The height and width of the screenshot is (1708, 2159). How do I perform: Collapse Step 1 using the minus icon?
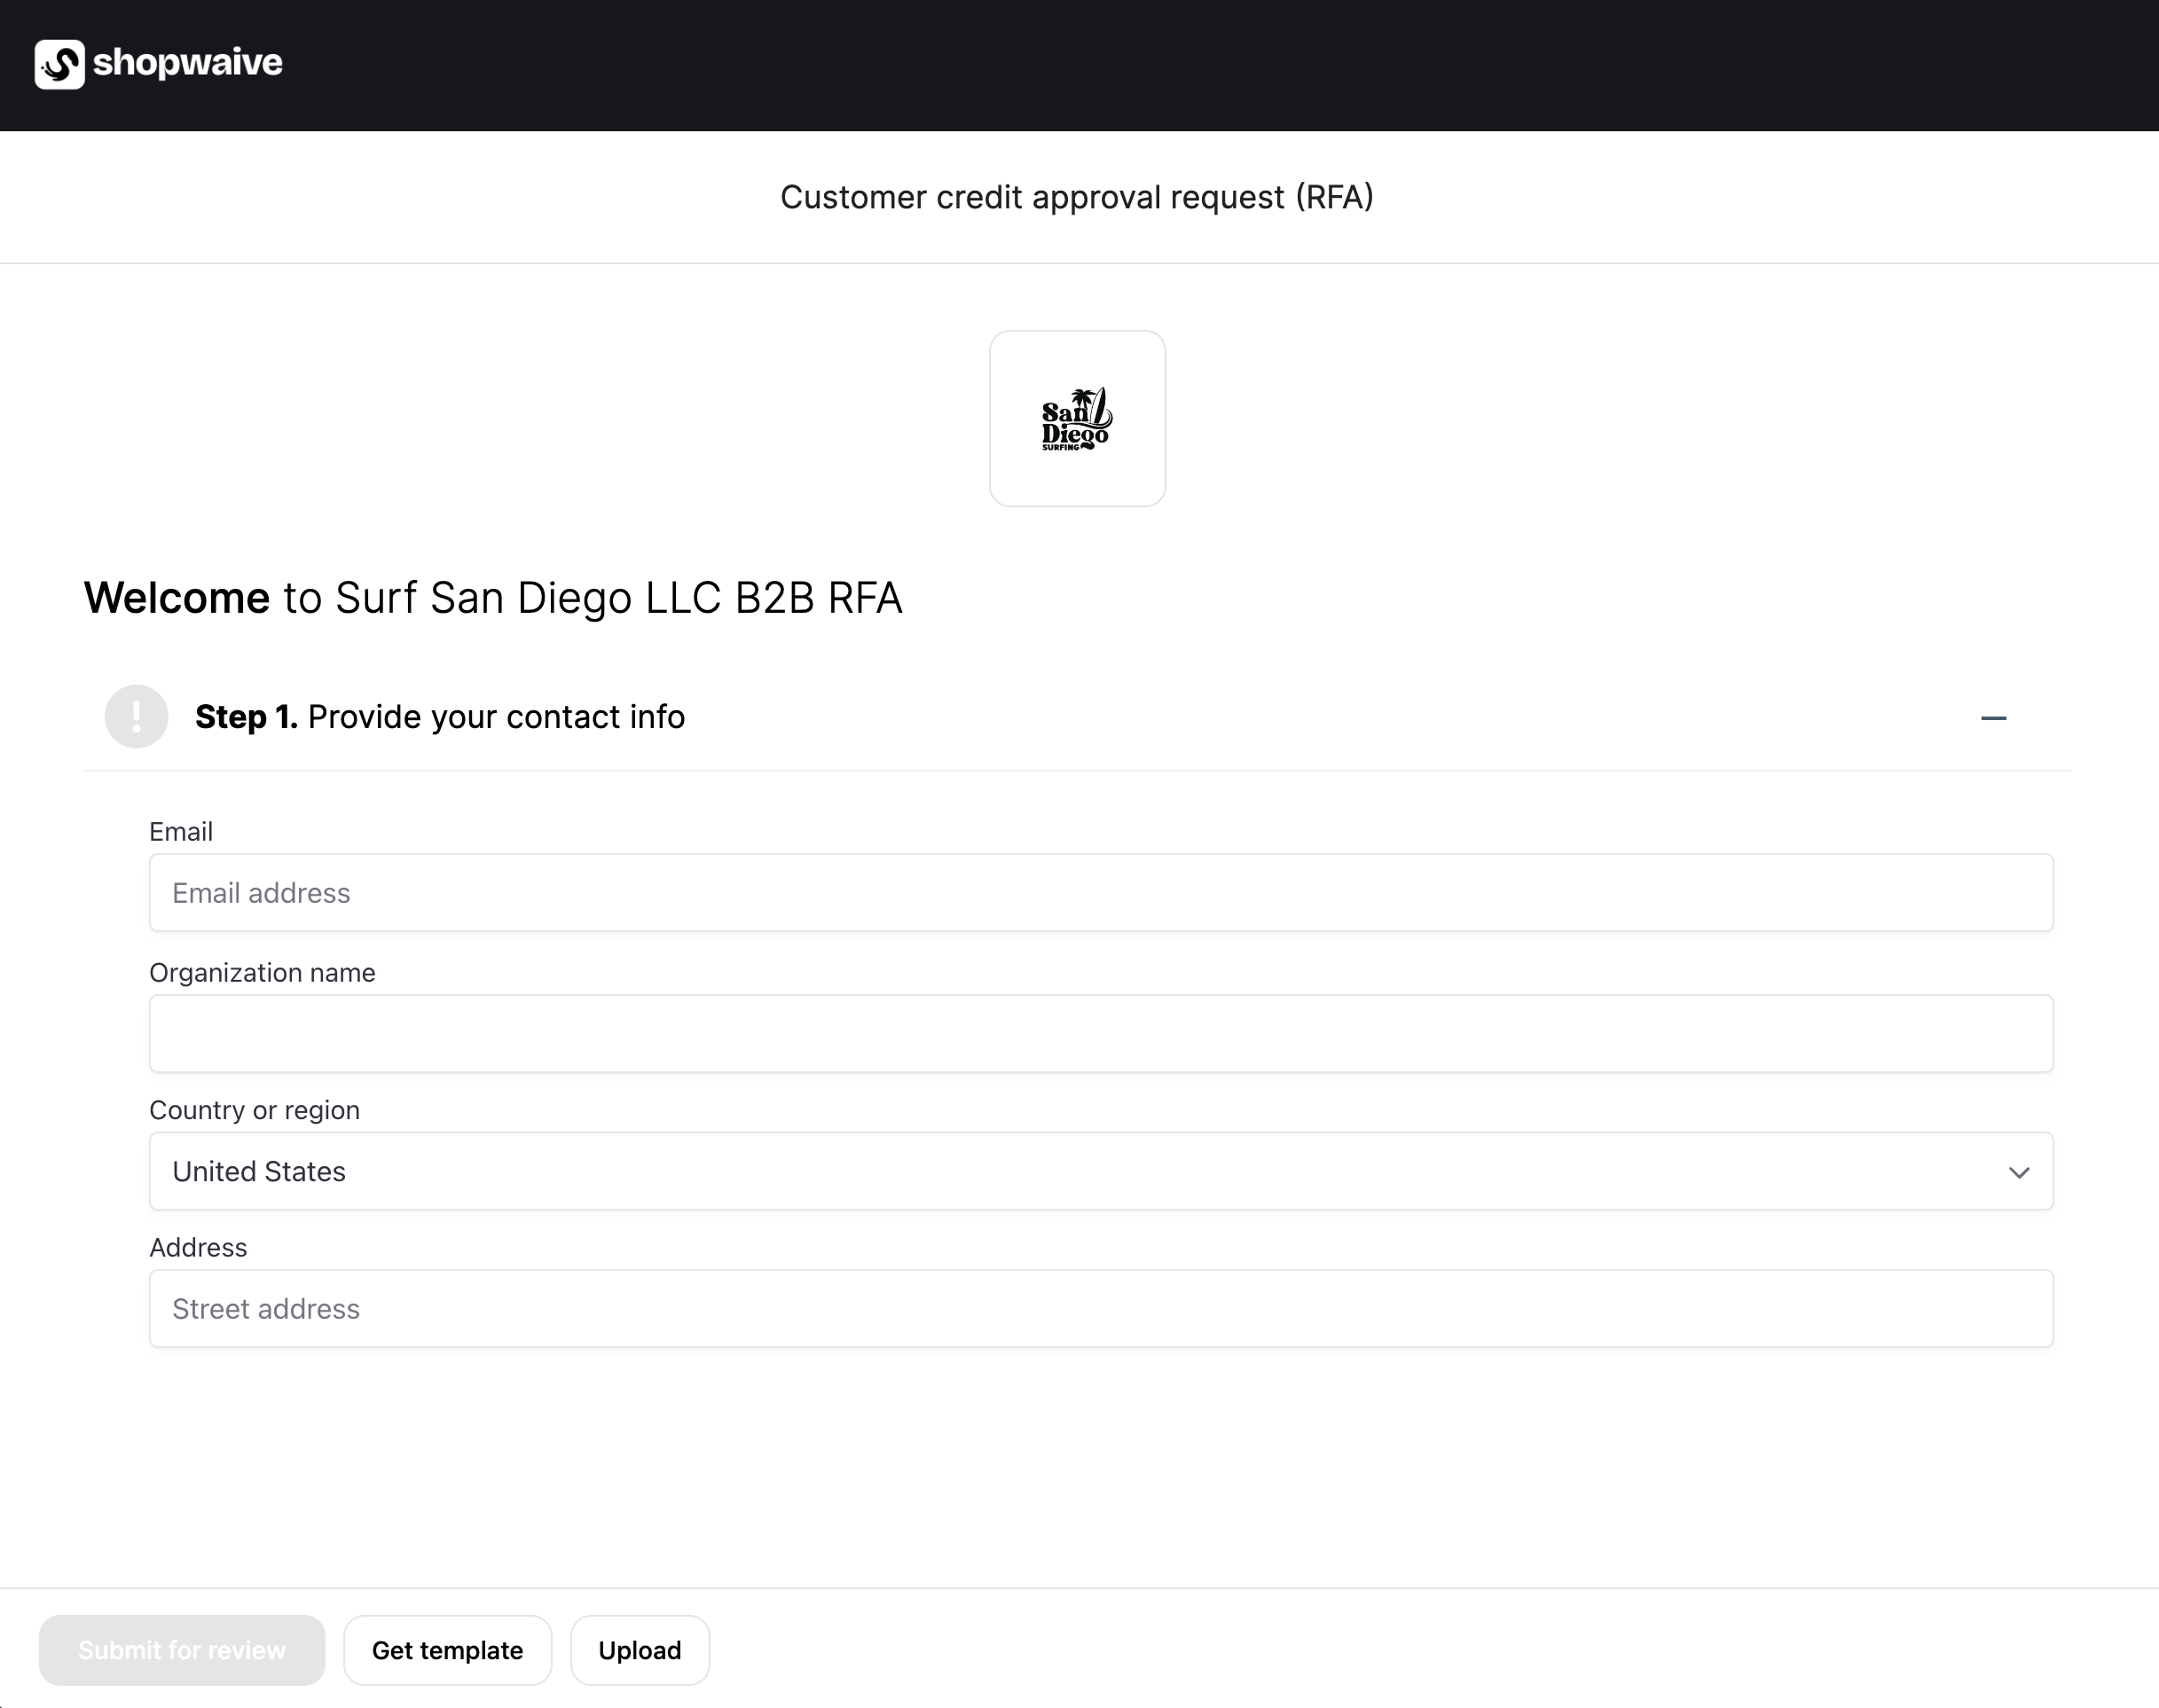1993,718
